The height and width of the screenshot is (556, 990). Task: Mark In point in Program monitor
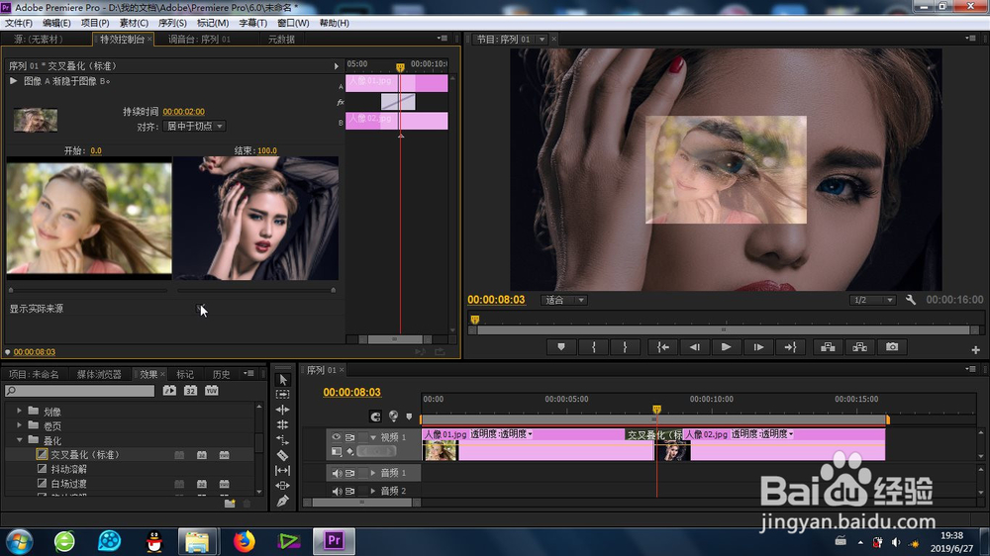pyautogui.click(x=593, y=347)
